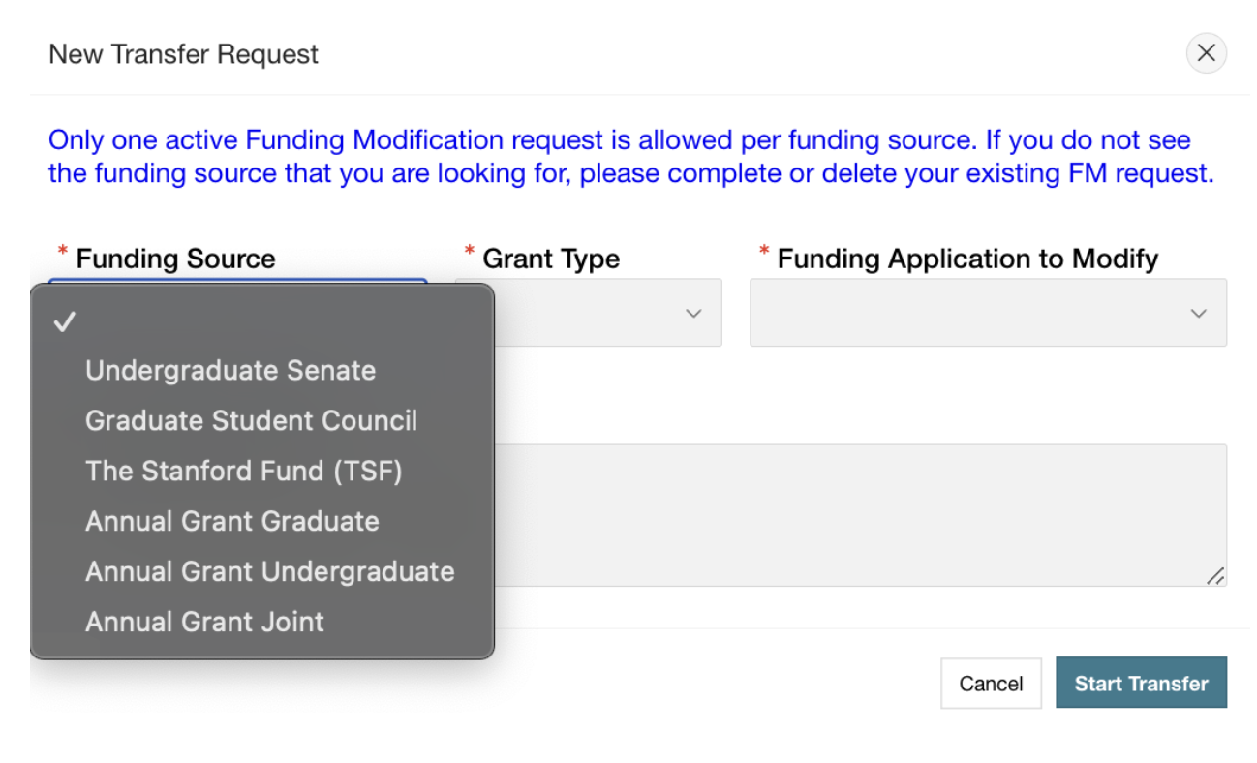Select Graduate Student Council option
This screenshot has height=763, width=1257.
(x=251, y=421)
